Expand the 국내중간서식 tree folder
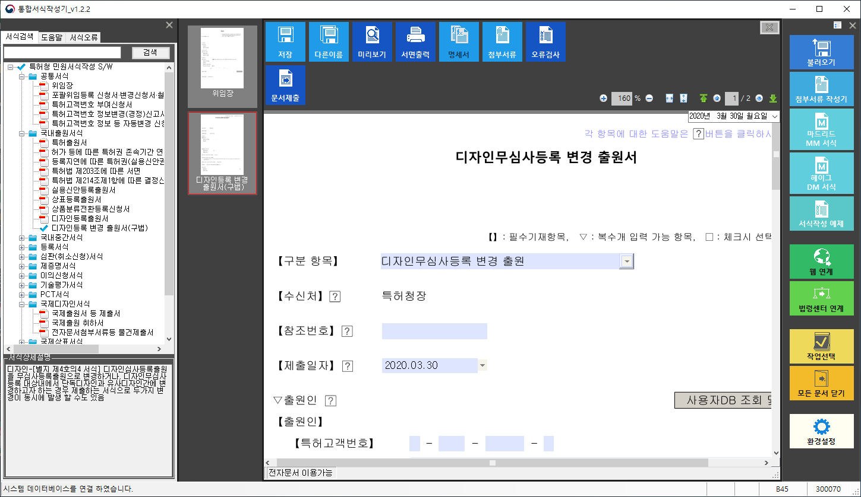Screen dimensions: 861x497 click(23, 238)
